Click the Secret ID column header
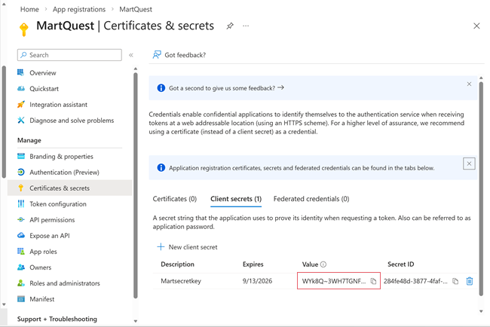Image resolution: width=490 pixels, height=327 pixels. [400, 264]
